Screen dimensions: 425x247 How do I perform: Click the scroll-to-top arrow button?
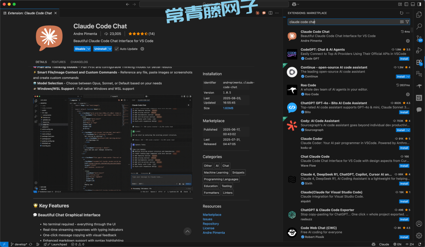pos(187,231)
